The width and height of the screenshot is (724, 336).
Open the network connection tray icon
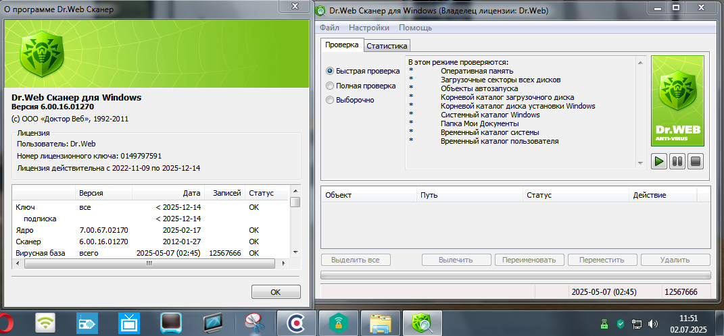click(637, 324)
